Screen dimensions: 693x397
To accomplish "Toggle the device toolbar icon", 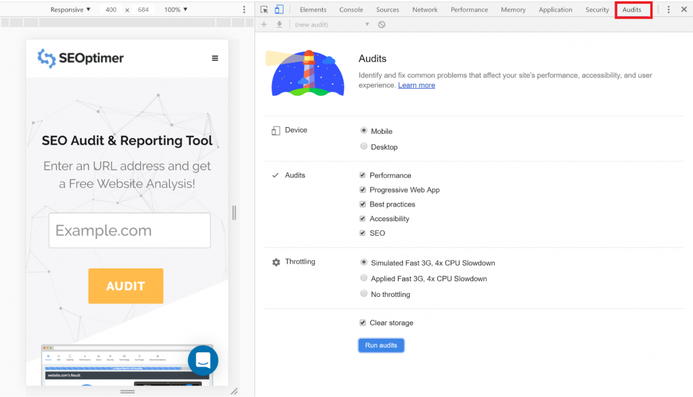I will [x=279, y=9].
